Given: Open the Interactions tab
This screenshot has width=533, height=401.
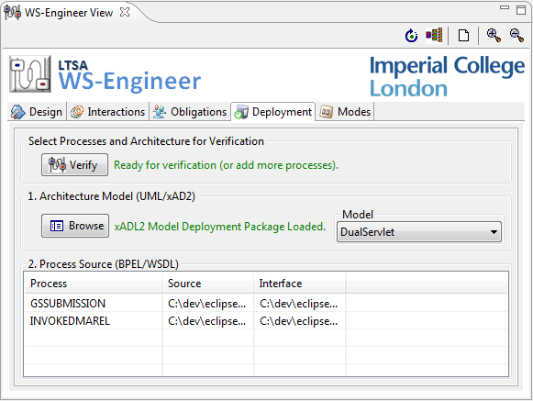Looking at the screenshot, I should [x=107, y=112].
